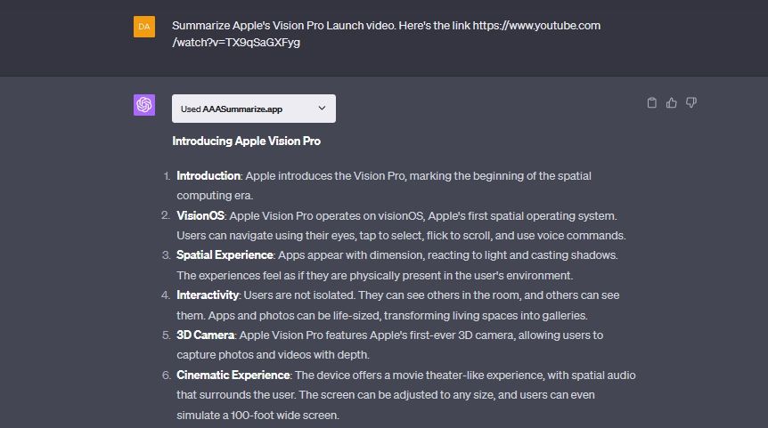The width and height of the screenshot is (768, 428).
Task: Click the orange DA user avatar
Action: click(x=144, y=28)
